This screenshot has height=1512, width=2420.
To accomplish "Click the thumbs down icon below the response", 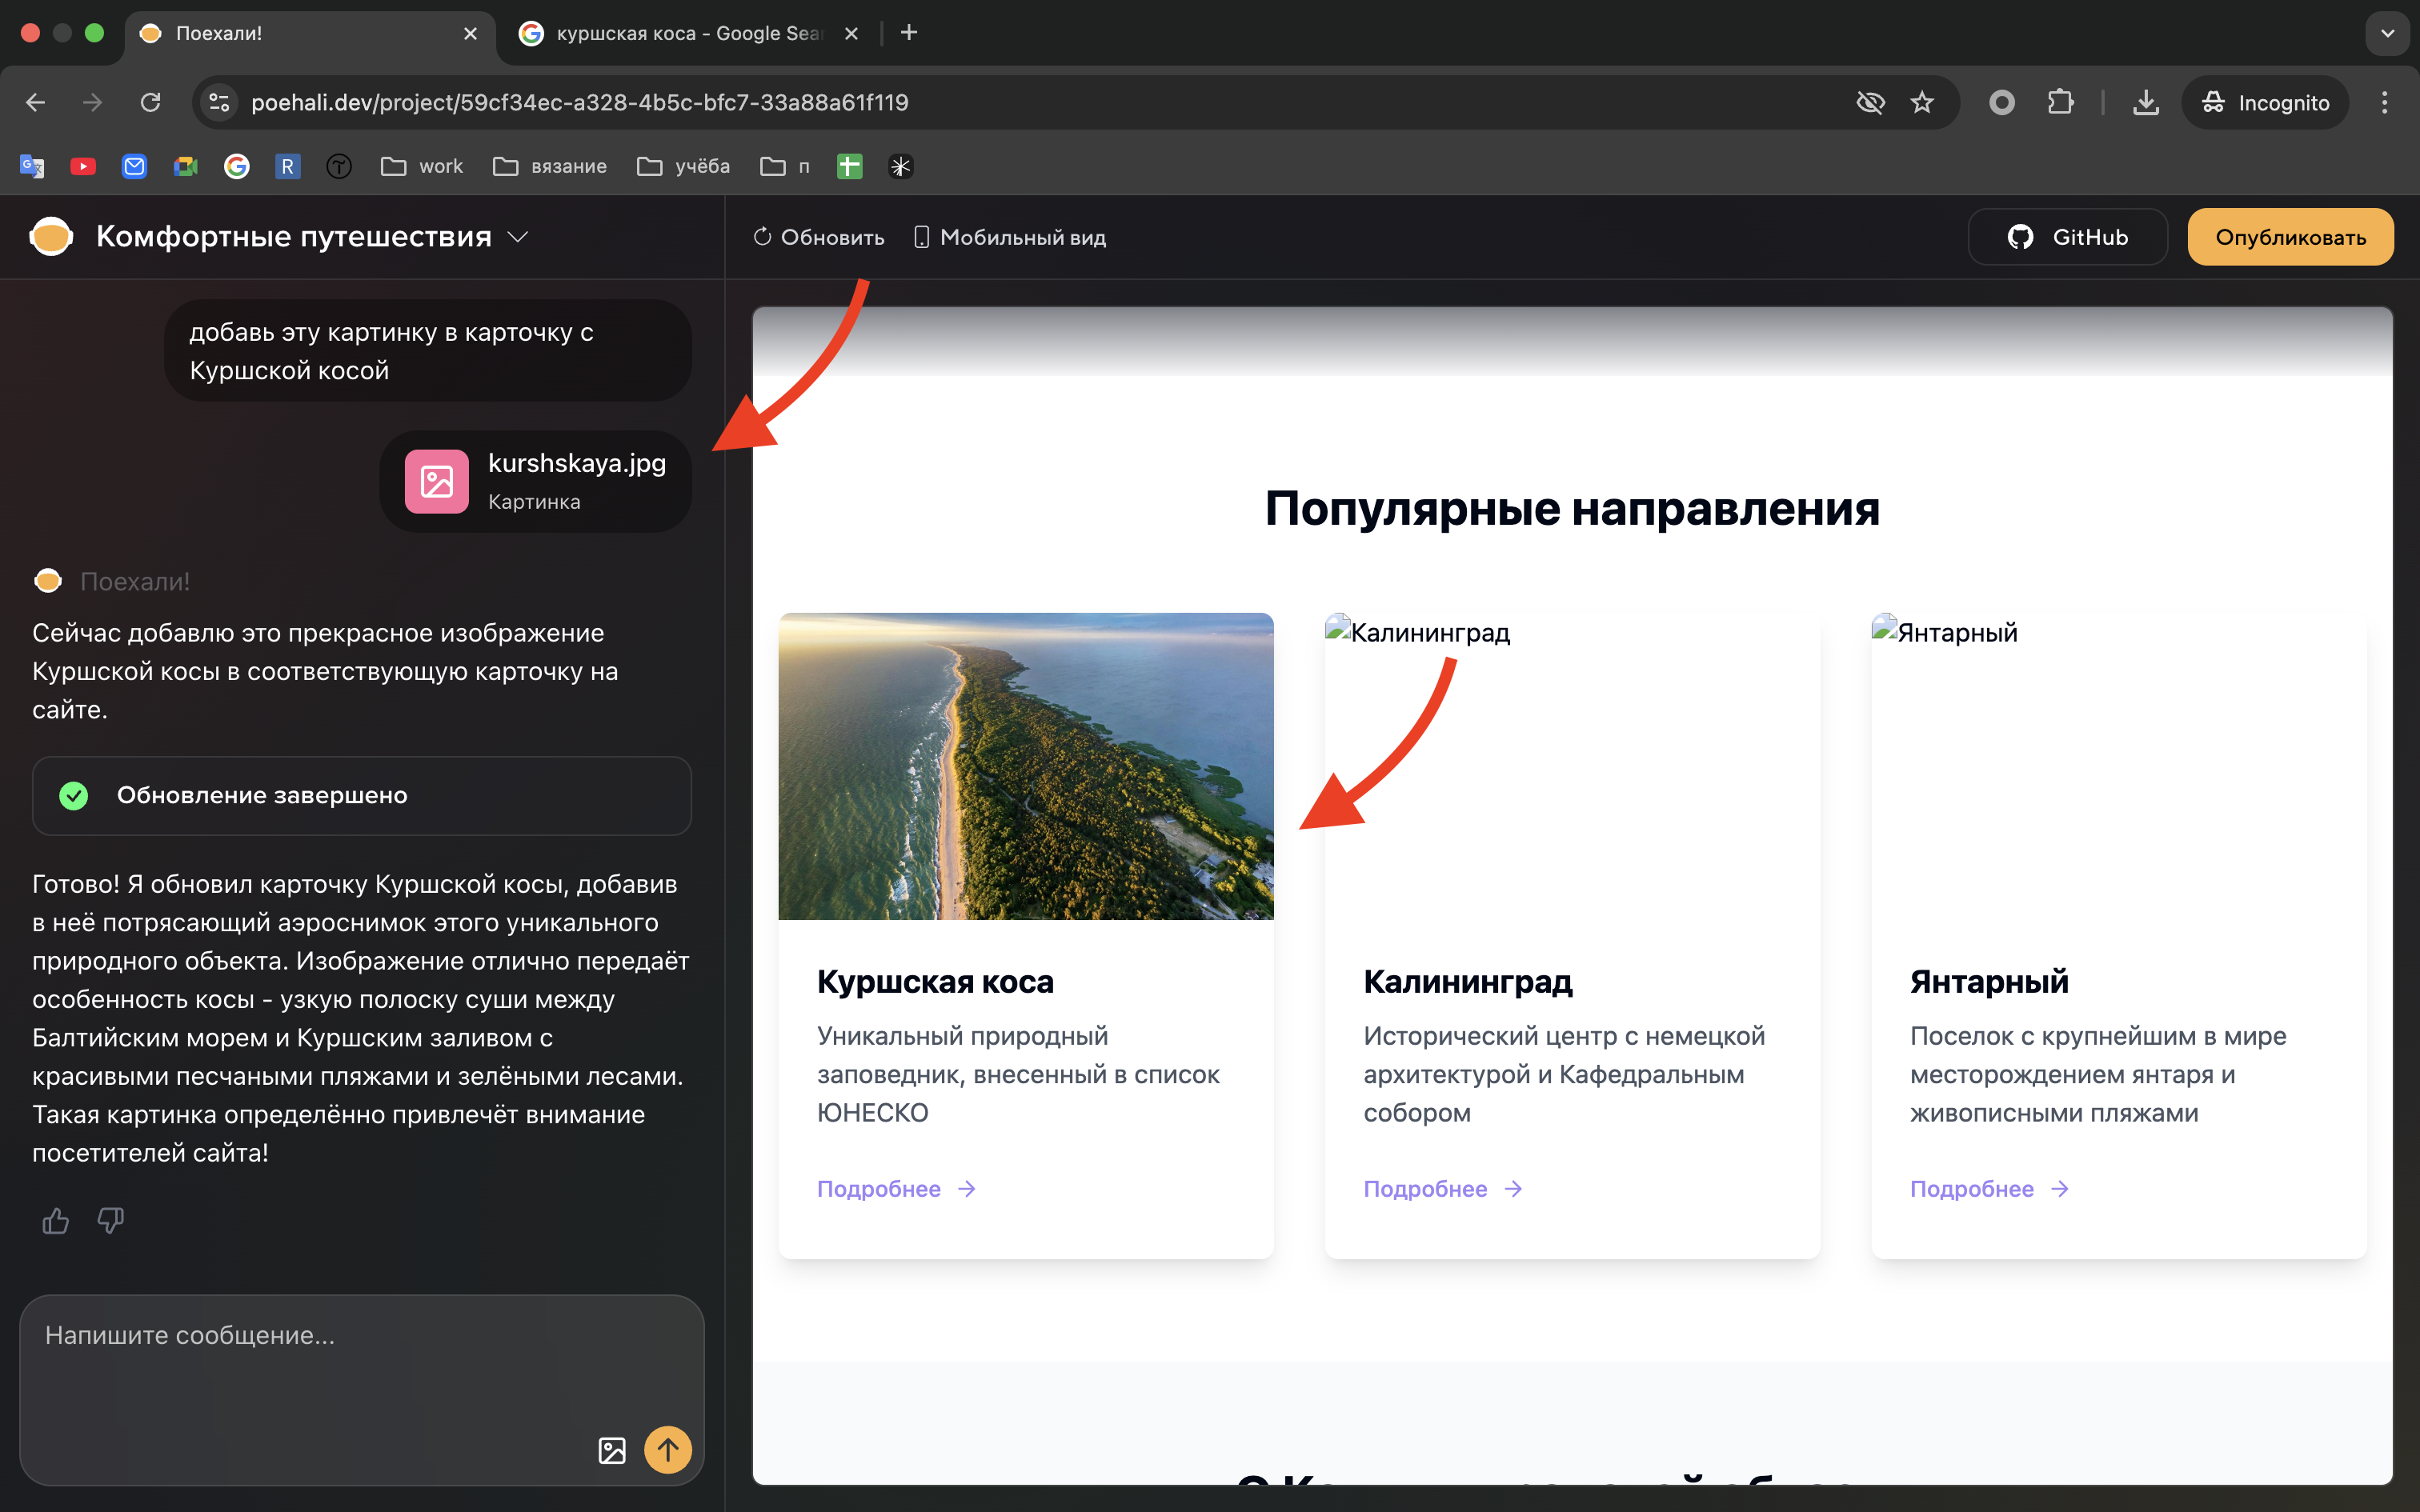I will (x=110, y=1220).
